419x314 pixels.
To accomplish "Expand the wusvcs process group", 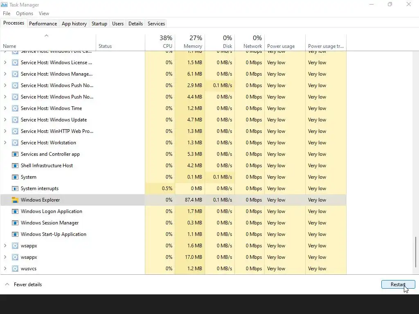I will coord(5,269).
